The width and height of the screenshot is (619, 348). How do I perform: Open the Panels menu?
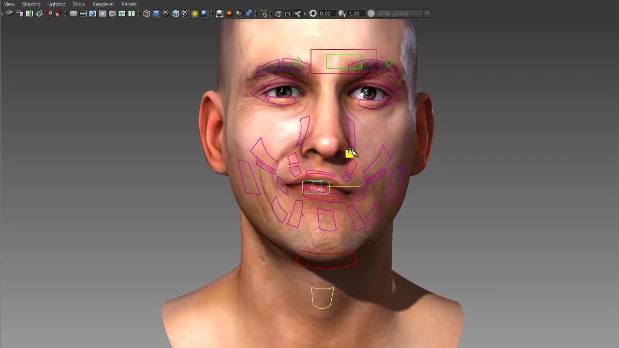pos(129,4)
